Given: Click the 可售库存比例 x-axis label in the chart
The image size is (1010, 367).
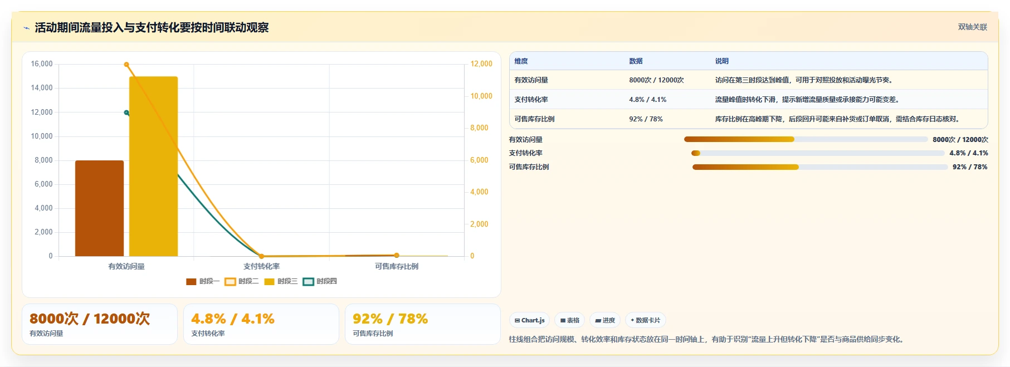Looking at the screenshot, I should pos(397,267).
